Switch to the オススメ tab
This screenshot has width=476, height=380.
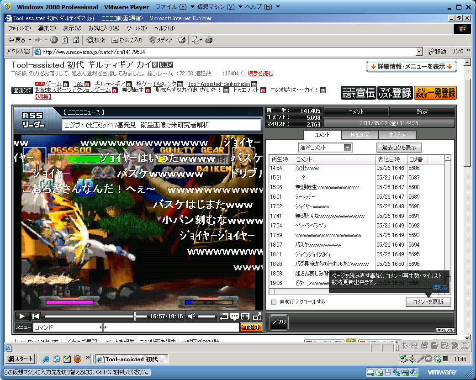pos(397,135)
